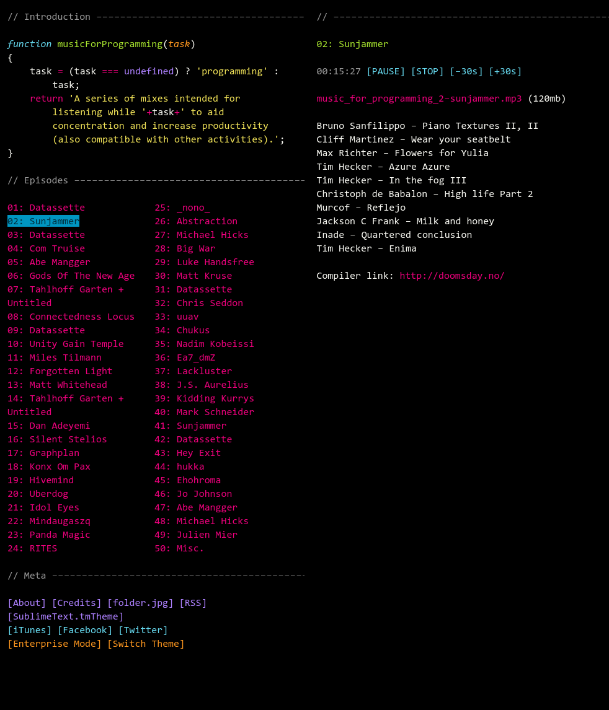The width and height of the screenshot is (609, 710).
Task: Open episode 13: Matt Whitehead
Action: pos(57,385)
